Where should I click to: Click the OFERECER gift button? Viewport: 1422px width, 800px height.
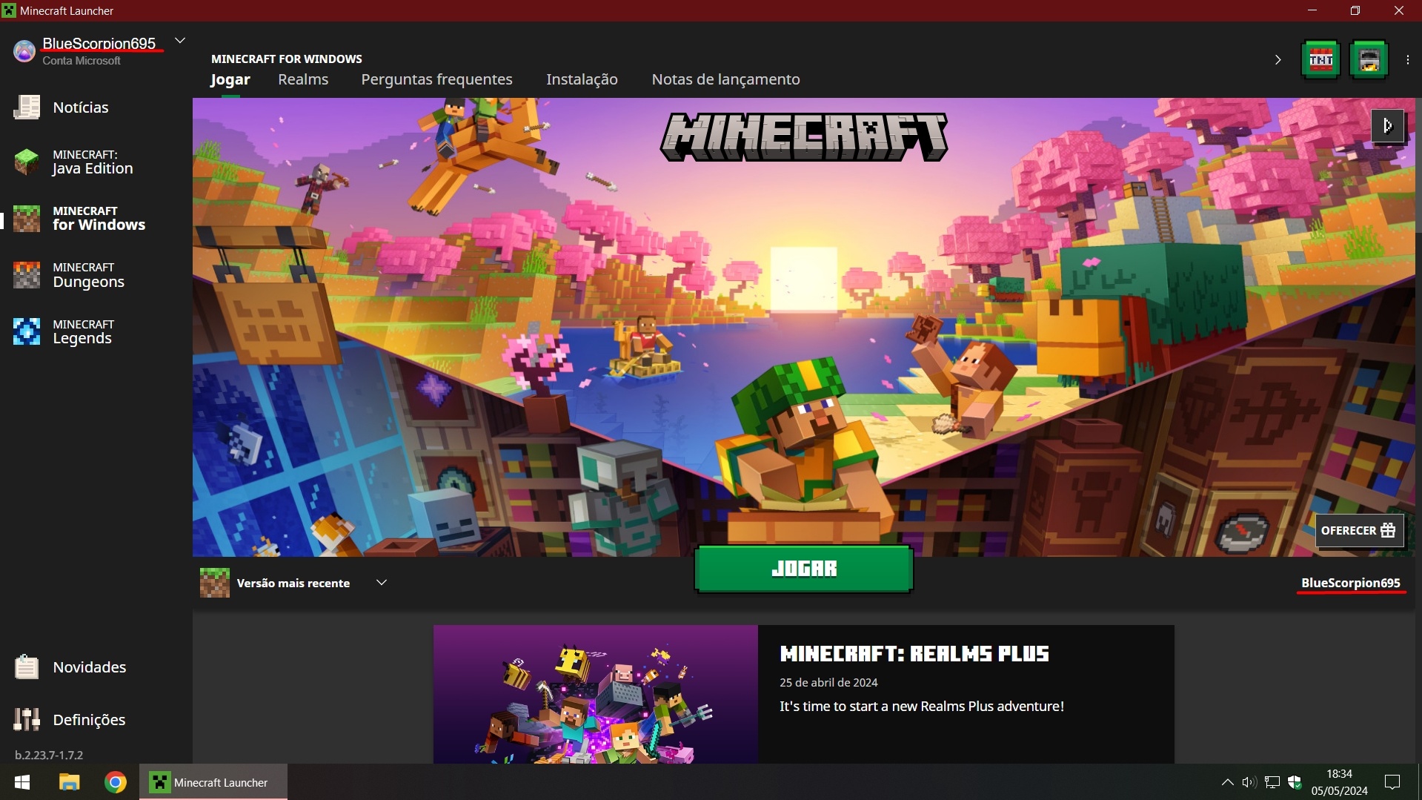click(x=1359, y=531)
